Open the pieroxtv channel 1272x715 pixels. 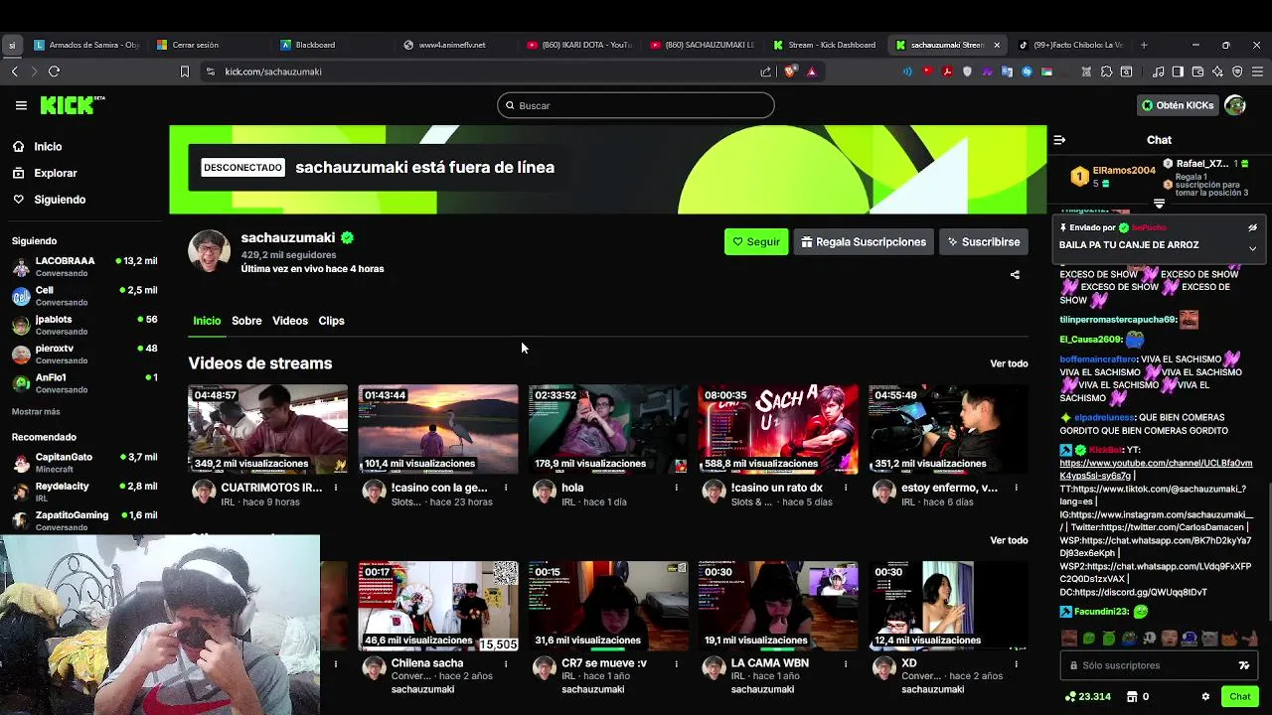(84, 355)
